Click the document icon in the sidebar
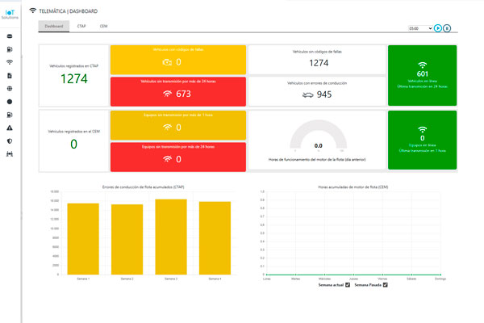This screenshot has width=484, height=323. coord(10,75)
